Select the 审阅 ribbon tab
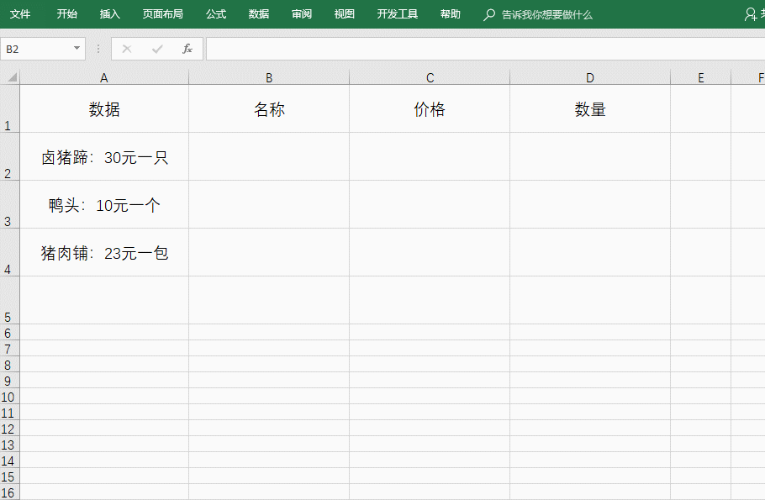 pos(301,14)
